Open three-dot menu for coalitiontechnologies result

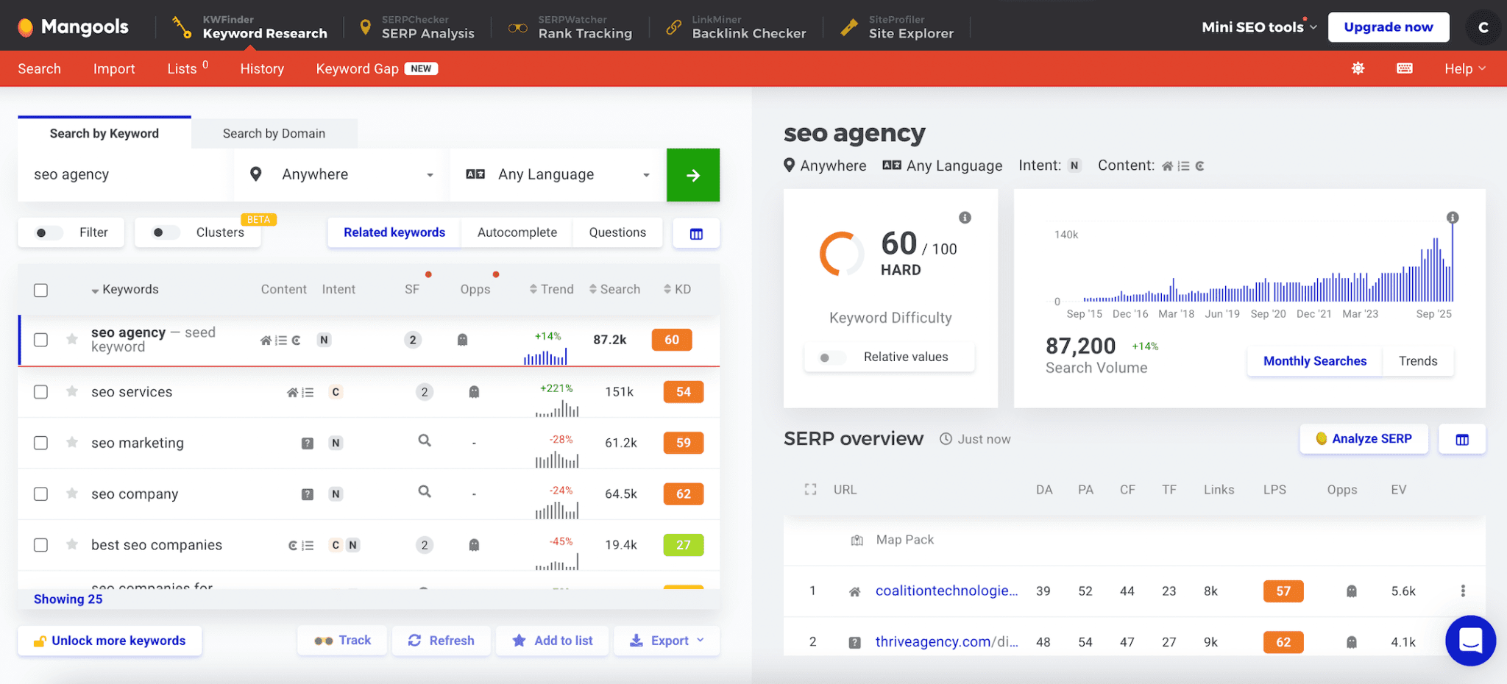(x=1463, y=591)
